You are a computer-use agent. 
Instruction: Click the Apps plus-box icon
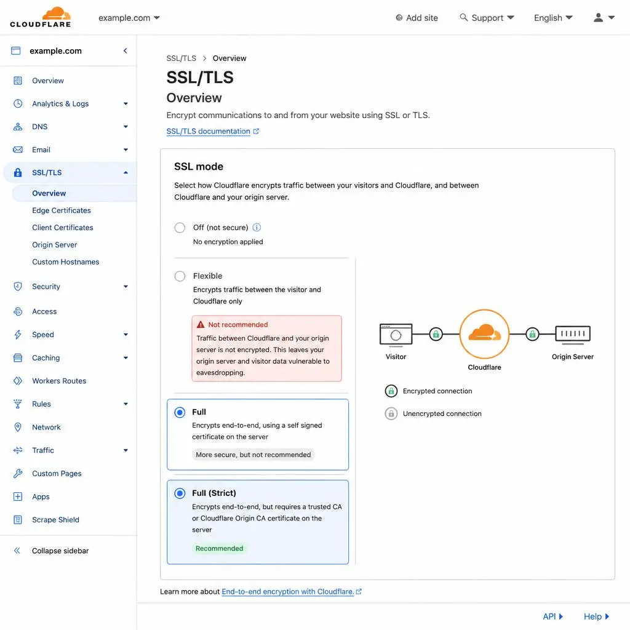pos(18,496)
